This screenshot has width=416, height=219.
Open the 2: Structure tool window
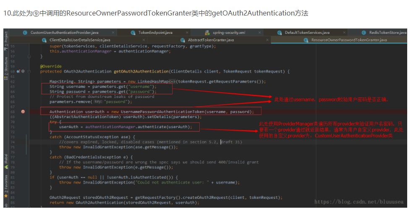coord(6,68)
